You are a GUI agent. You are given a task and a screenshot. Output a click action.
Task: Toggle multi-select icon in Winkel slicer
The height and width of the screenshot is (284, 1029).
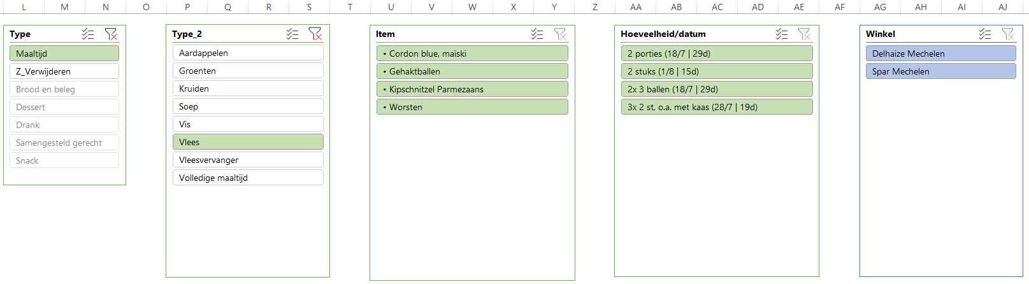point(985,34)
